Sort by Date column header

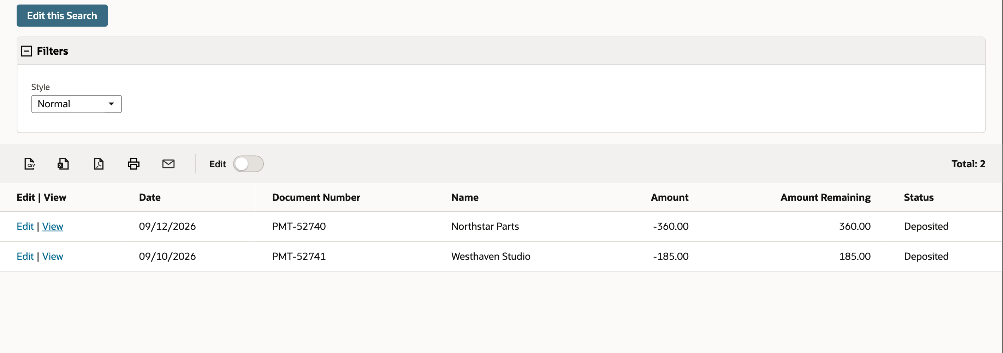coord(149,197)
